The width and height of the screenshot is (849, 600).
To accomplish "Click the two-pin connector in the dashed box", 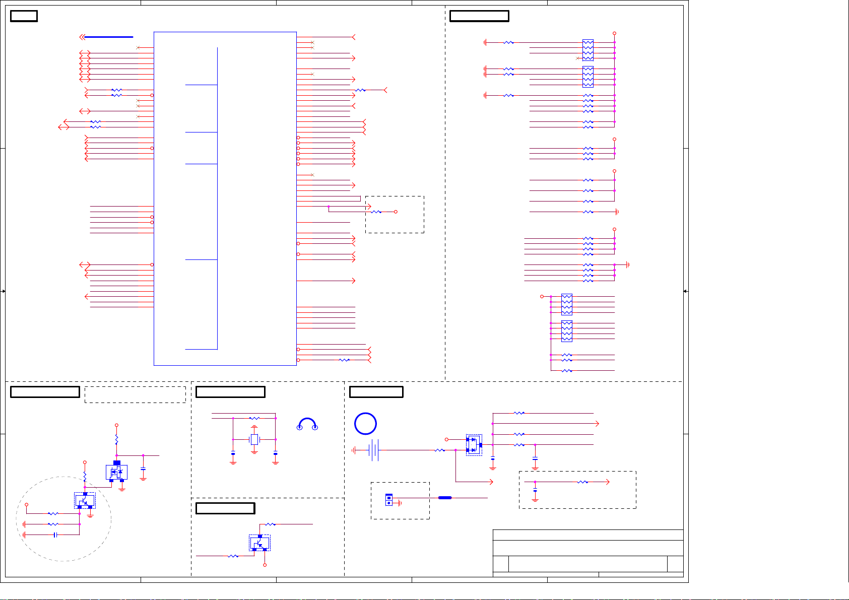I will (x=388, y=500).
